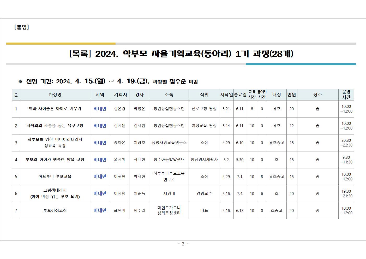Click planner name '이지영'
Screen dimensions: 366x259
click(120, 193)
